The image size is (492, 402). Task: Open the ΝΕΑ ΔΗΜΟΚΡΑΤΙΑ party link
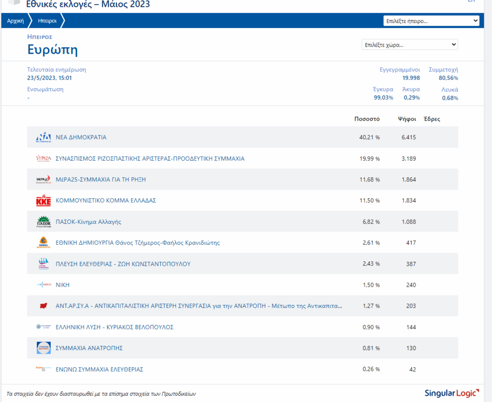81,137
